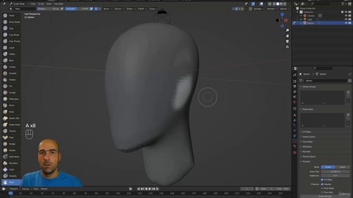
Task: Select the Multi-plane Scrape brush
Action: point(11,99)
